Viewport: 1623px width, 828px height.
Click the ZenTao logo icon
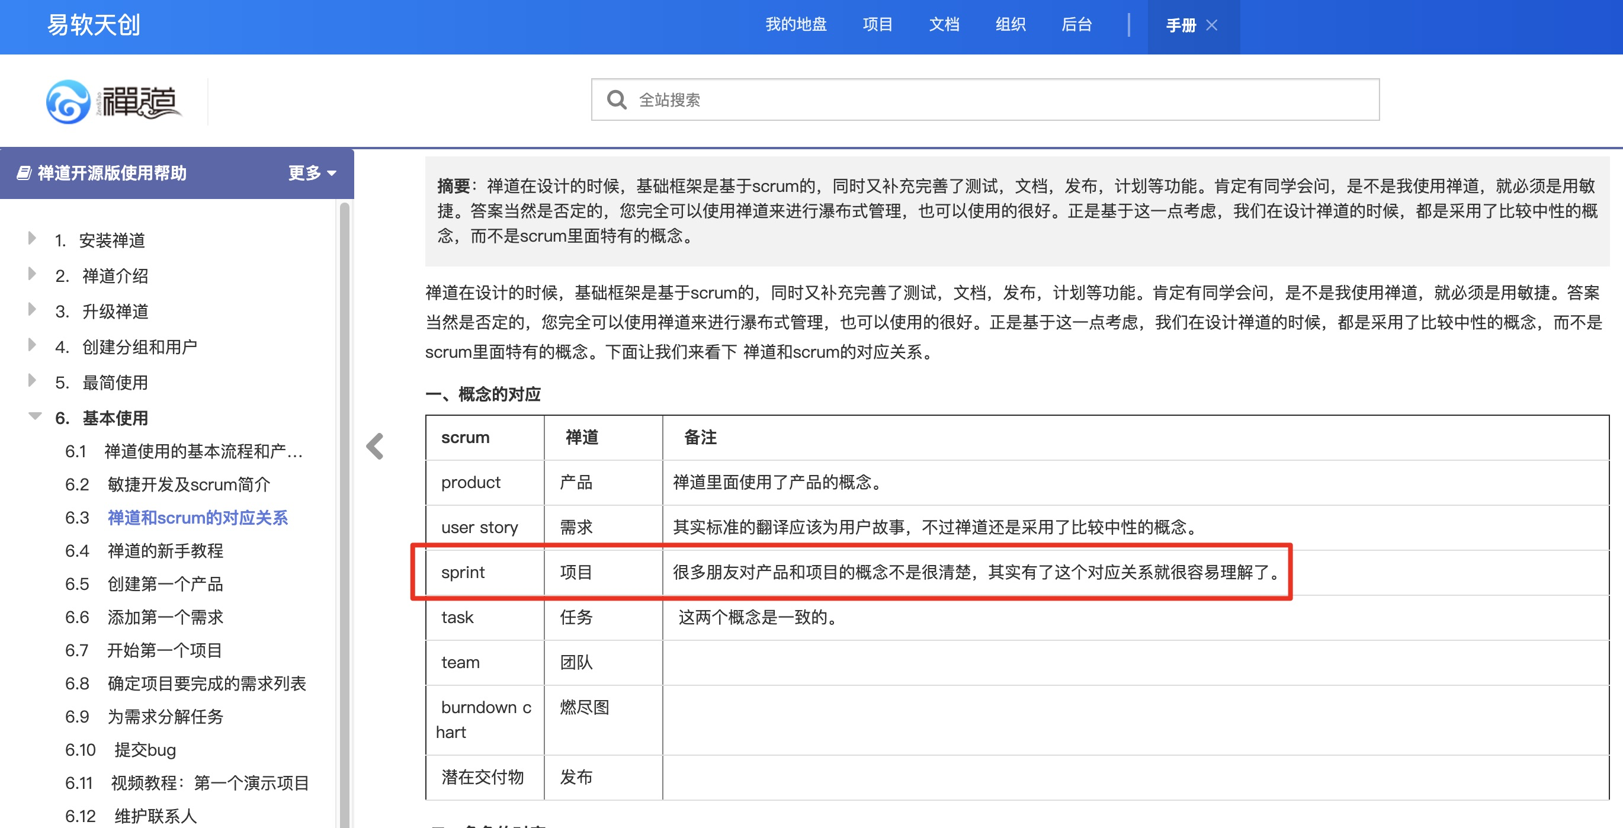click(68, 101)
